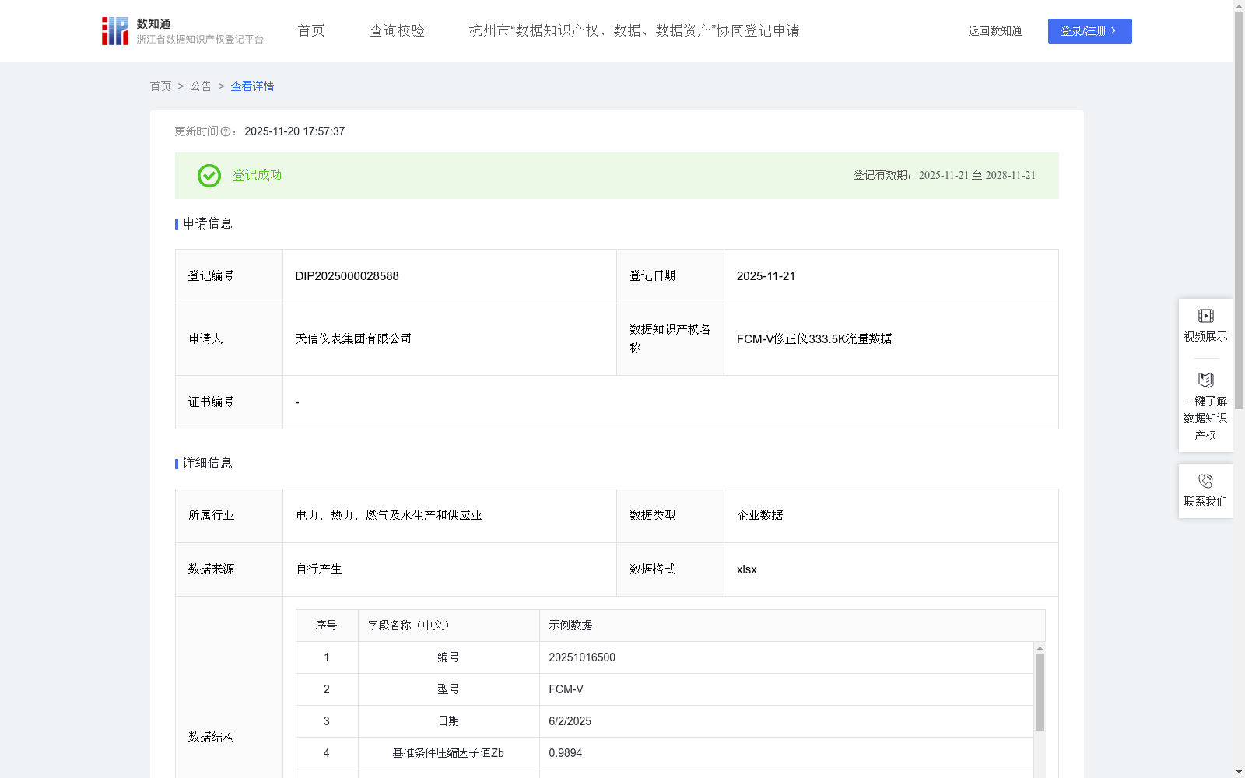
Task: Click field name 基准条件压缩因子值Zb
Action: 448,753
